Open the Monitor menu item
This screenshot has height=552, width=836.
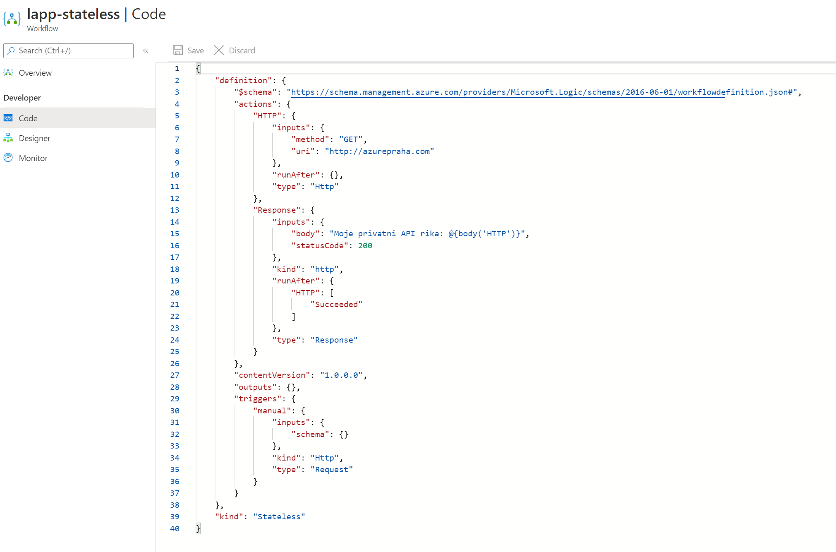click(x=33, y=158)
